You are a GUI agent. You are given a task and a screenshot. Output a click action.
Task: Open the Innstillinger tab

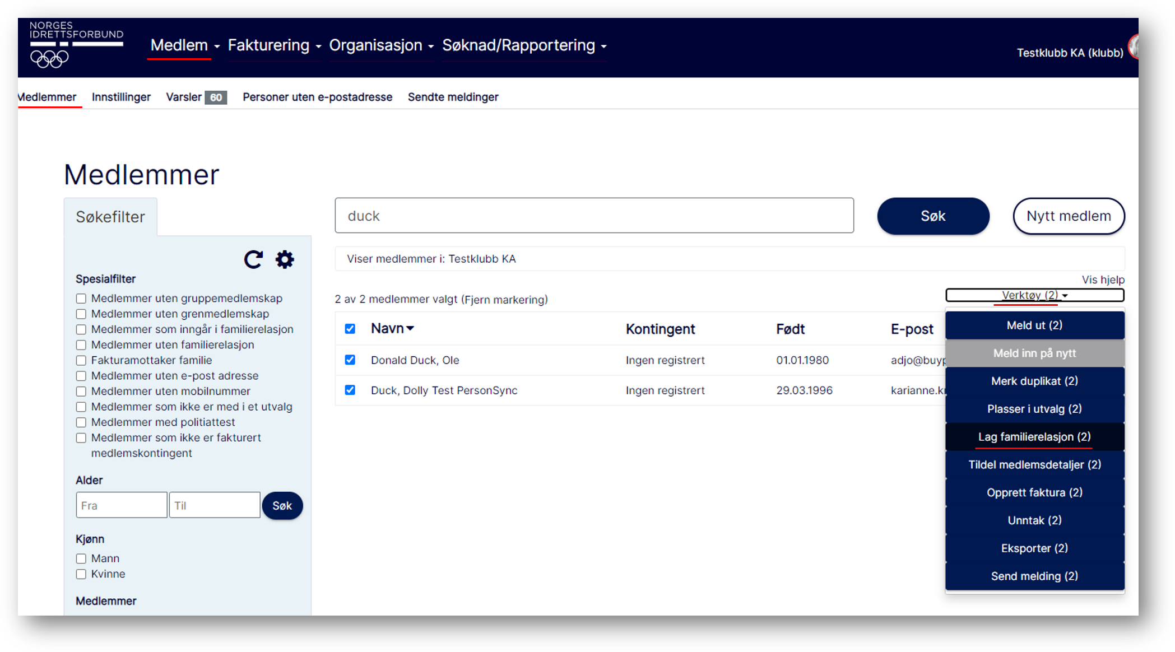coord(121,97)
